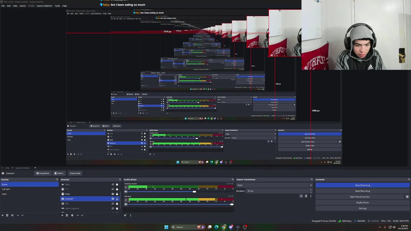Open the Tools menu
Viewport: 411px width, 231px height.
[x=57, y=6]
